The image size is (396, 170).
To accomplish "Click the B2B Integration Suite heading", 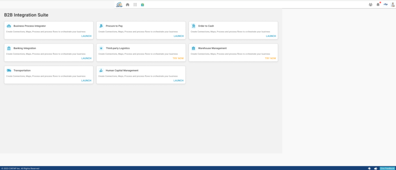I will click(x=26, y=15).
